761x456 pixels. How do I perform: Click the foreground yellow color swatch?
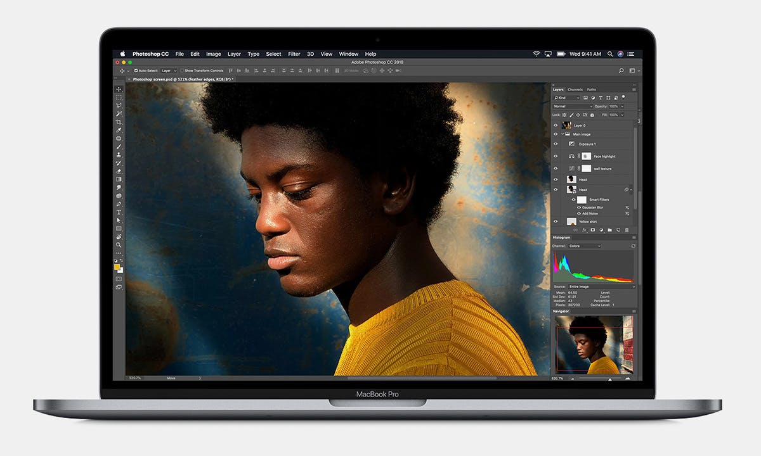[x=117, y=267]
